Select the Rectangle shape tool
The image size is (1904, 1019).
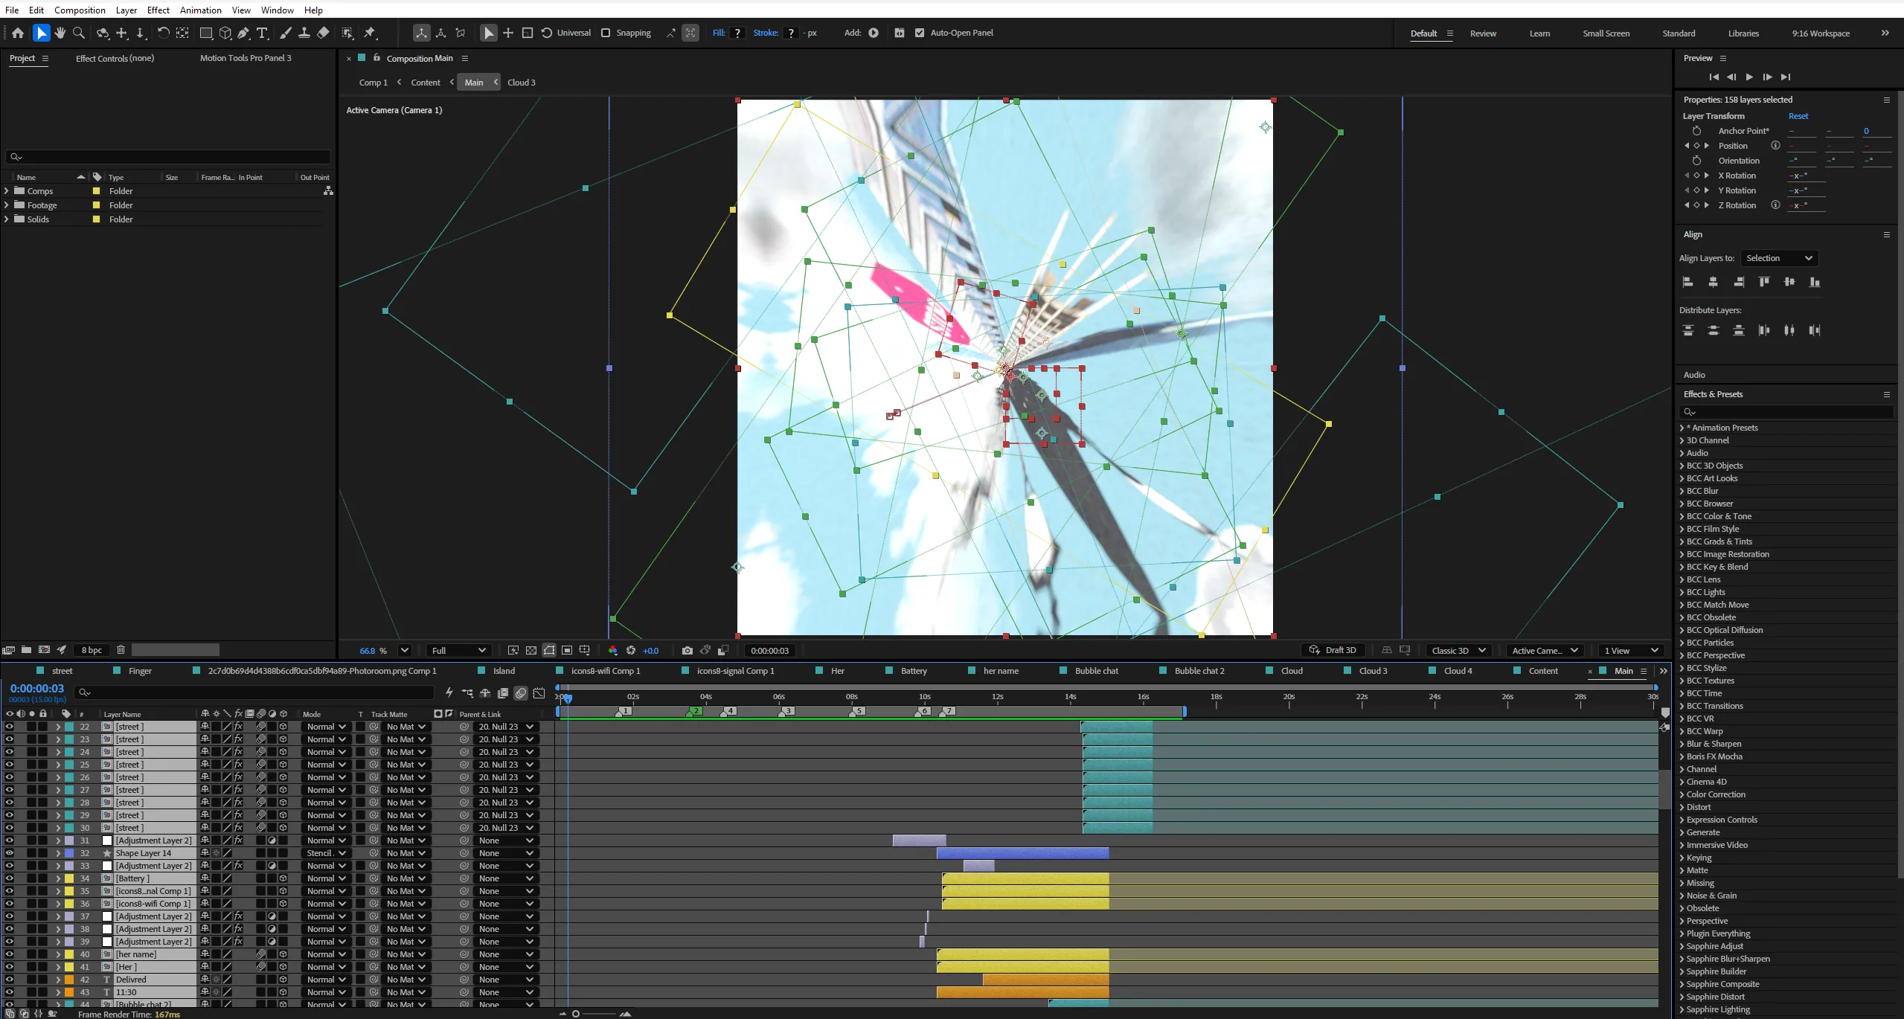(x=206, y=33)
